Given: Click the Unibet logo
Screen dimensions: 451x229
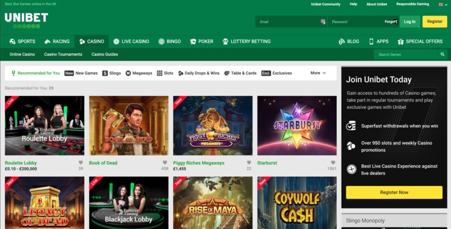Looking at the screenshot, I should [26, 20].
